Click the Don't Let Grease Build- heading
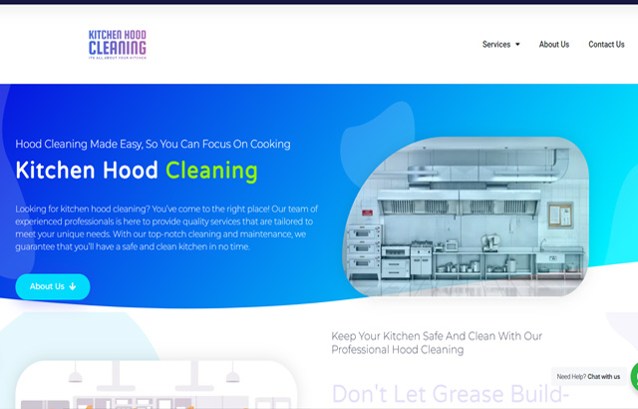638x409 pixels. (x=450, y=393)
